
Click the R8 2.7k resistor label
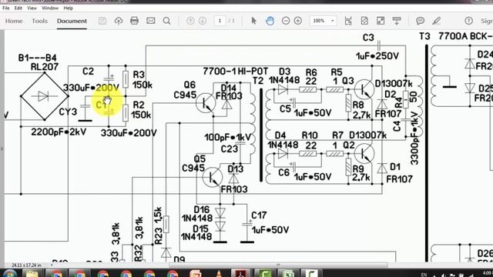pyautogui.click(x=361, y=110)
